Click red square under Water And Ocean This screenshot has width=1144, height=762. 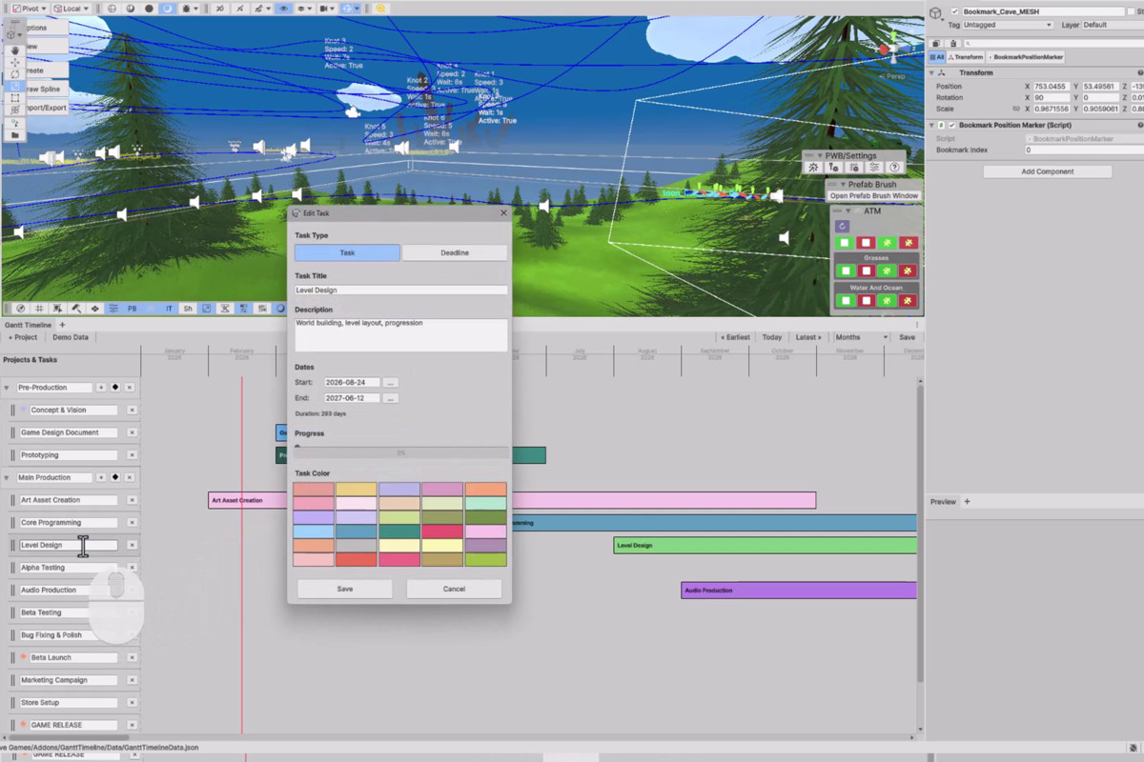[x=866, y=301]
